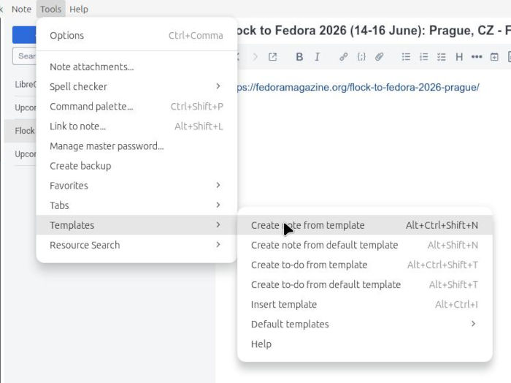Toggle italic formatting in editor toolbar

tap(317, 57)
